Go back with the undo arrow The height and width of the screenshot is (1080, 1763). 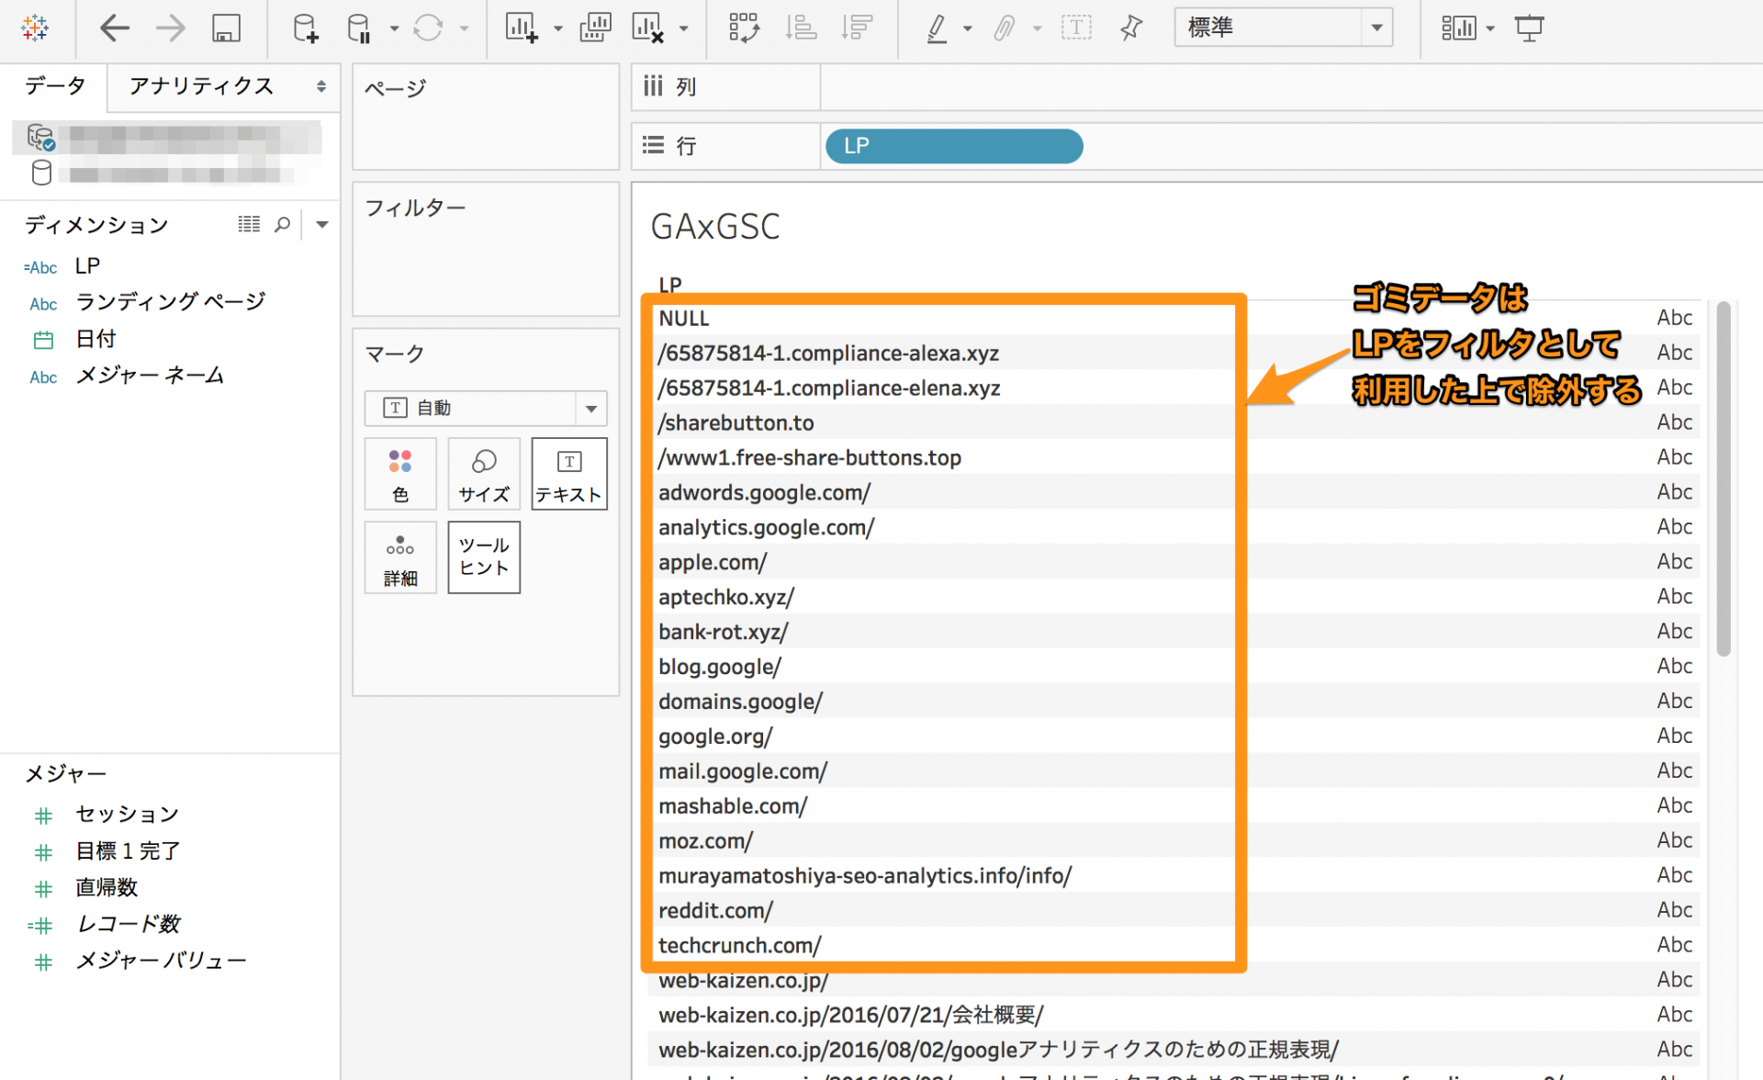point(114,28)
